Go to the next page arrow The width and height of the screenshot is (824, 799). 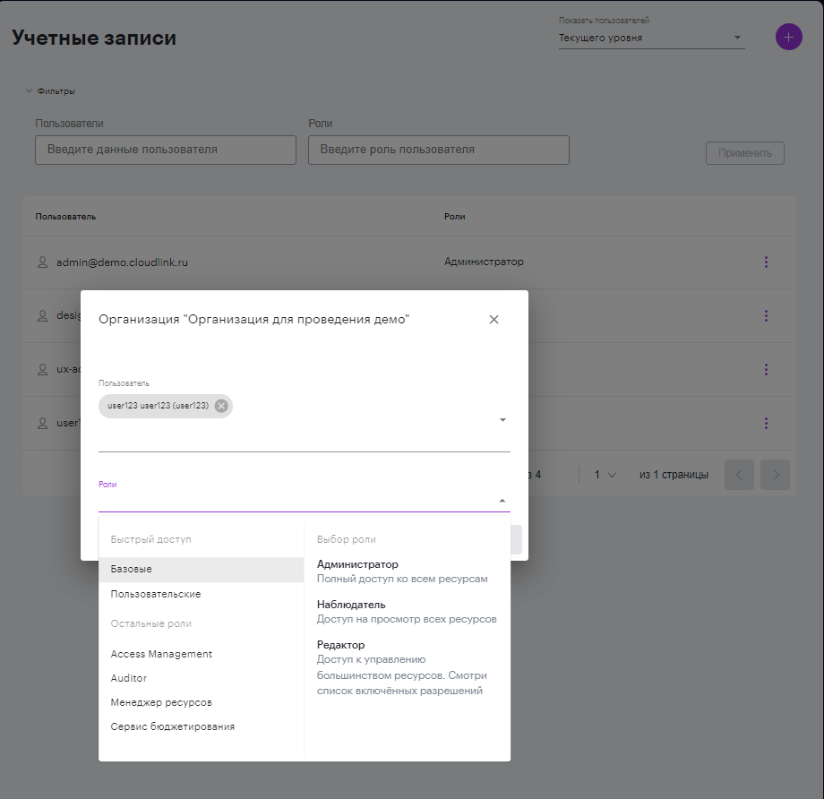[775, 475]
